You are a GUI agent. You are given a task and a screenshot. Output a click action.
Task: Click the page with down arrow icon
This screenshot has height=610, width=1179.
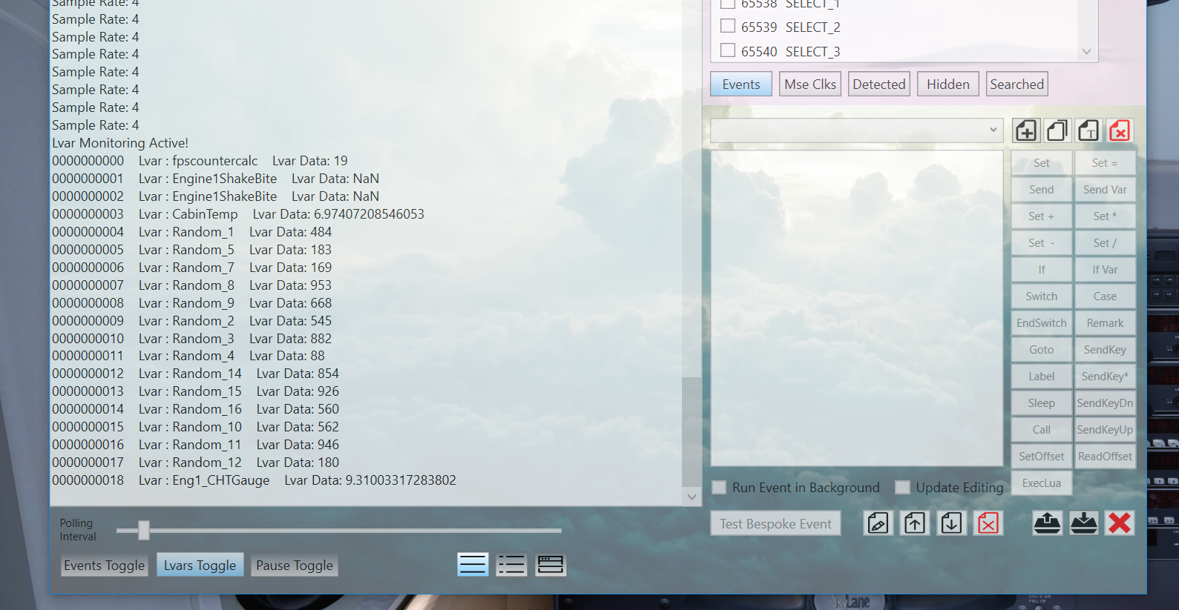pyautogui.click(x=951, y=523)
